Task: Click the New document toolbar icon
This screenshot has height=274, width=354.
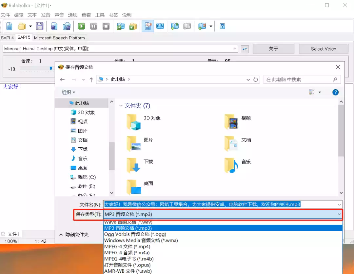Action: 9,26
